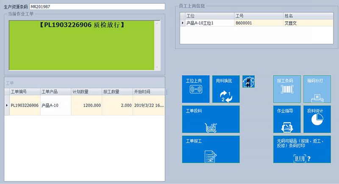Click the 箱码补打 printer tile
This screenshot has width=339, height=184.
pyautogui.click(x=317, y=89)
